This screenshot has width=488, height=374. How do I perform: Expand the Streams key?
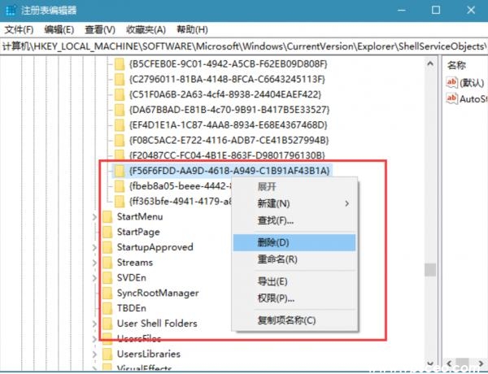95,263
